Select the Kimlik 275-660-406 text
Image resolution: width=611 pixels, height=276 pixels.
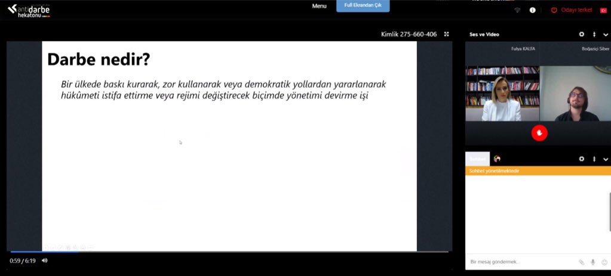click(409, 34)
